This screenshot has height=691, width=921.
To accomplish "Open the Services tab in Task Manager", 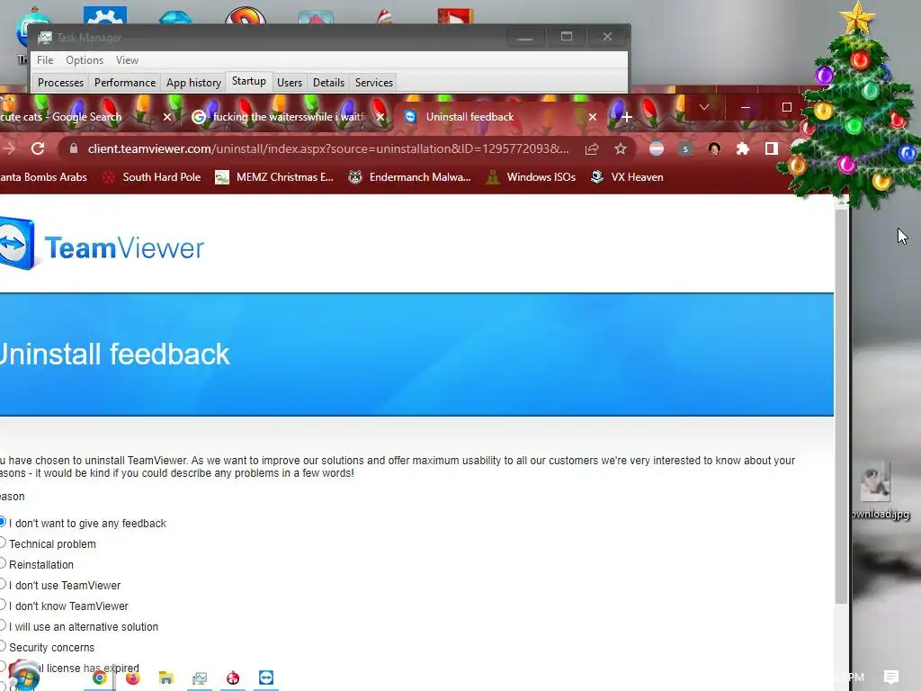I will pos(374,82).
